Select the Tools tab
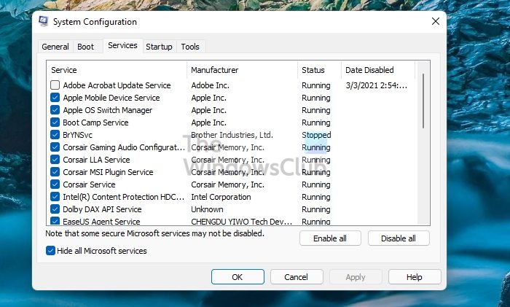 pos(190,47)
